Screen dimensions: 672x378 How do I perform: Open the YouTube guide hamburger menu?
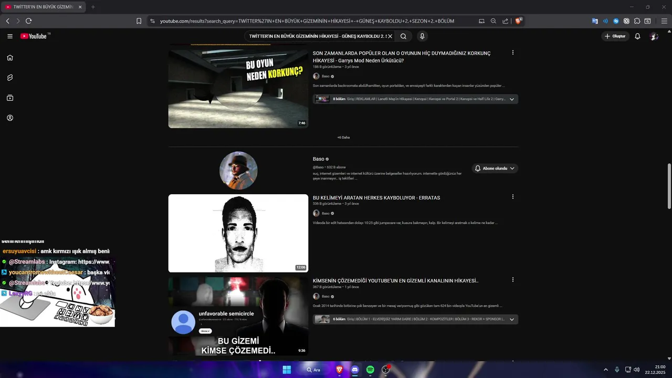(x=10, y=36)
